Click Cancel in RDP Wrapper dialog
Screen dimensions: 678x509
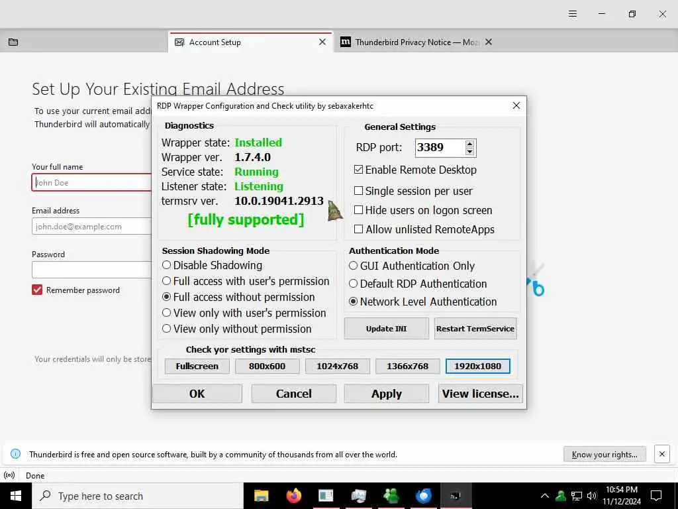point(294,394)
